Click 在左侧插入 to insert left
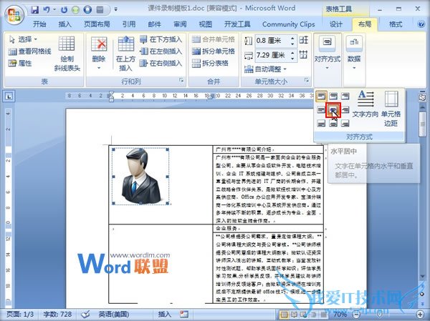The width and height of the screenshot is (430, 321). (x=161, y=51)
